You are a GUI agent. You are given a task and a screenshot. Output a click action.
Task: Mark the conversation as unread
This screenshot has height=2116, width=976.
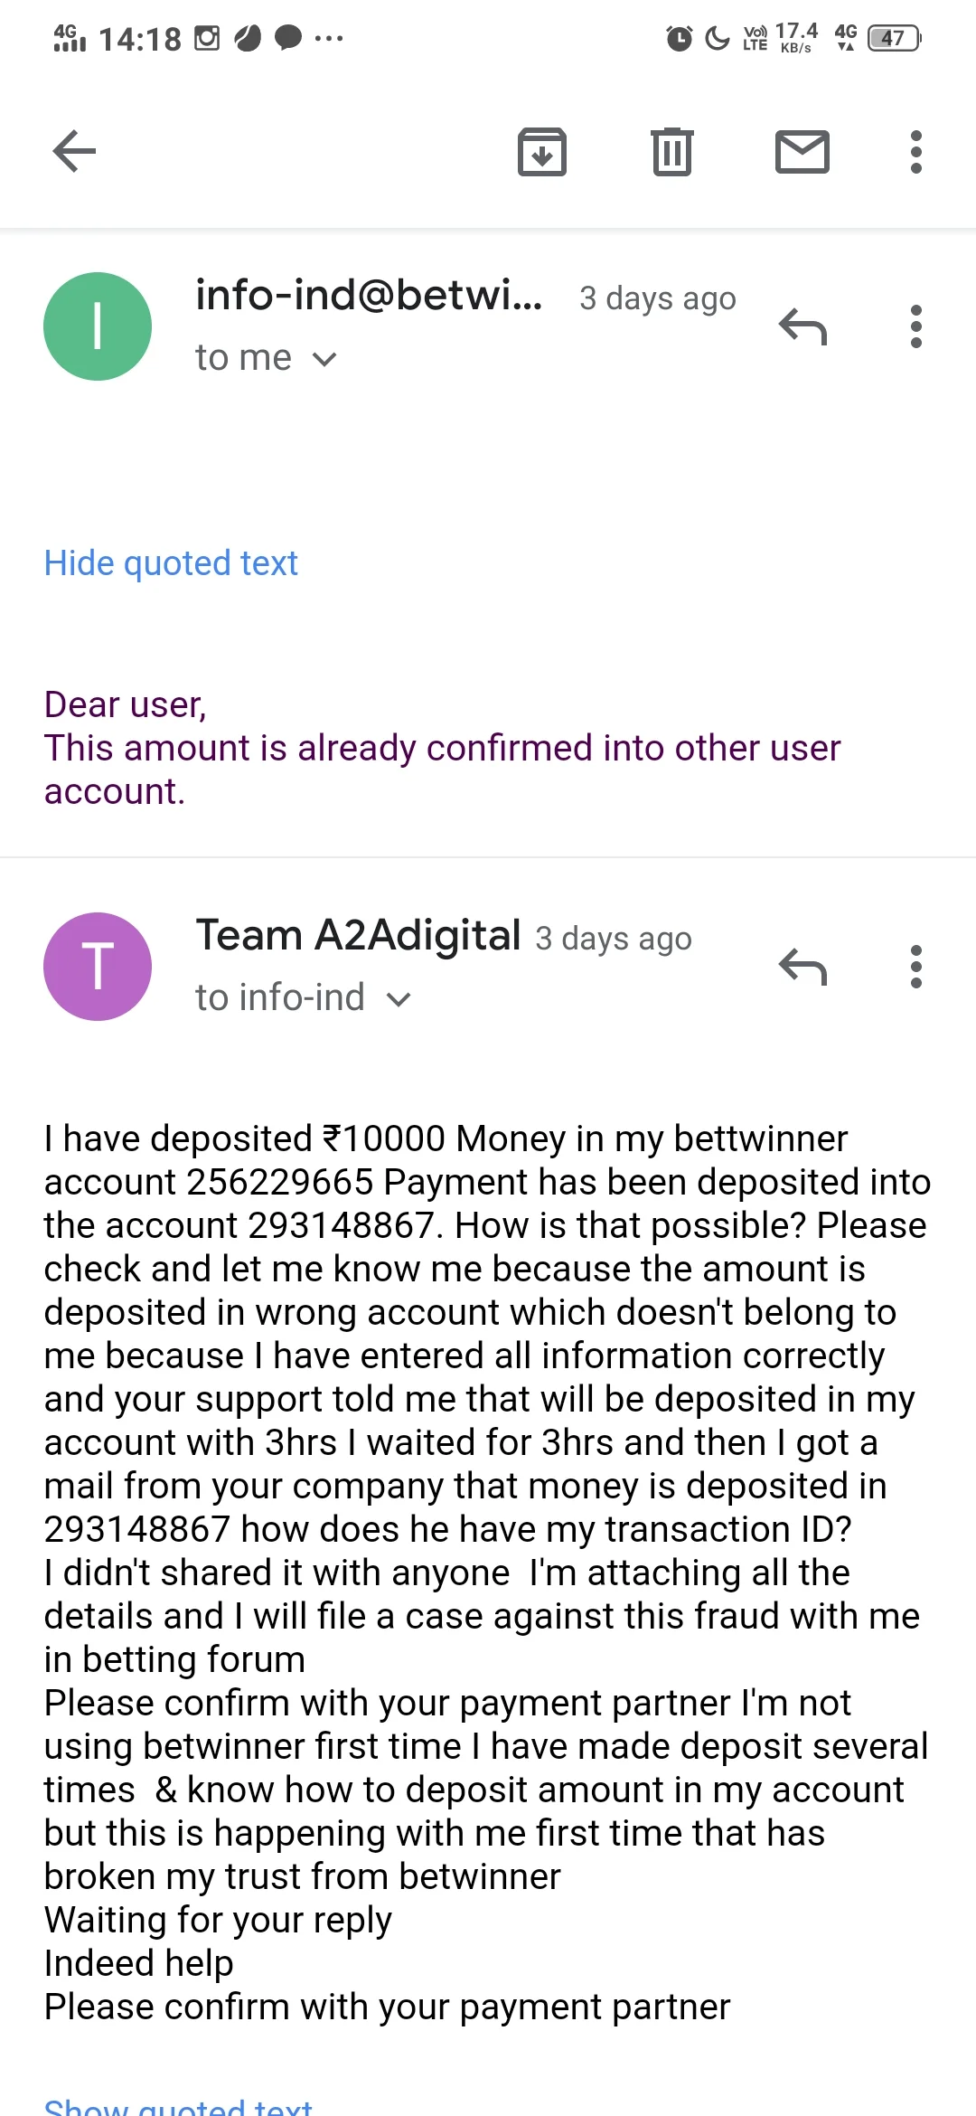(x=802, y=151)
